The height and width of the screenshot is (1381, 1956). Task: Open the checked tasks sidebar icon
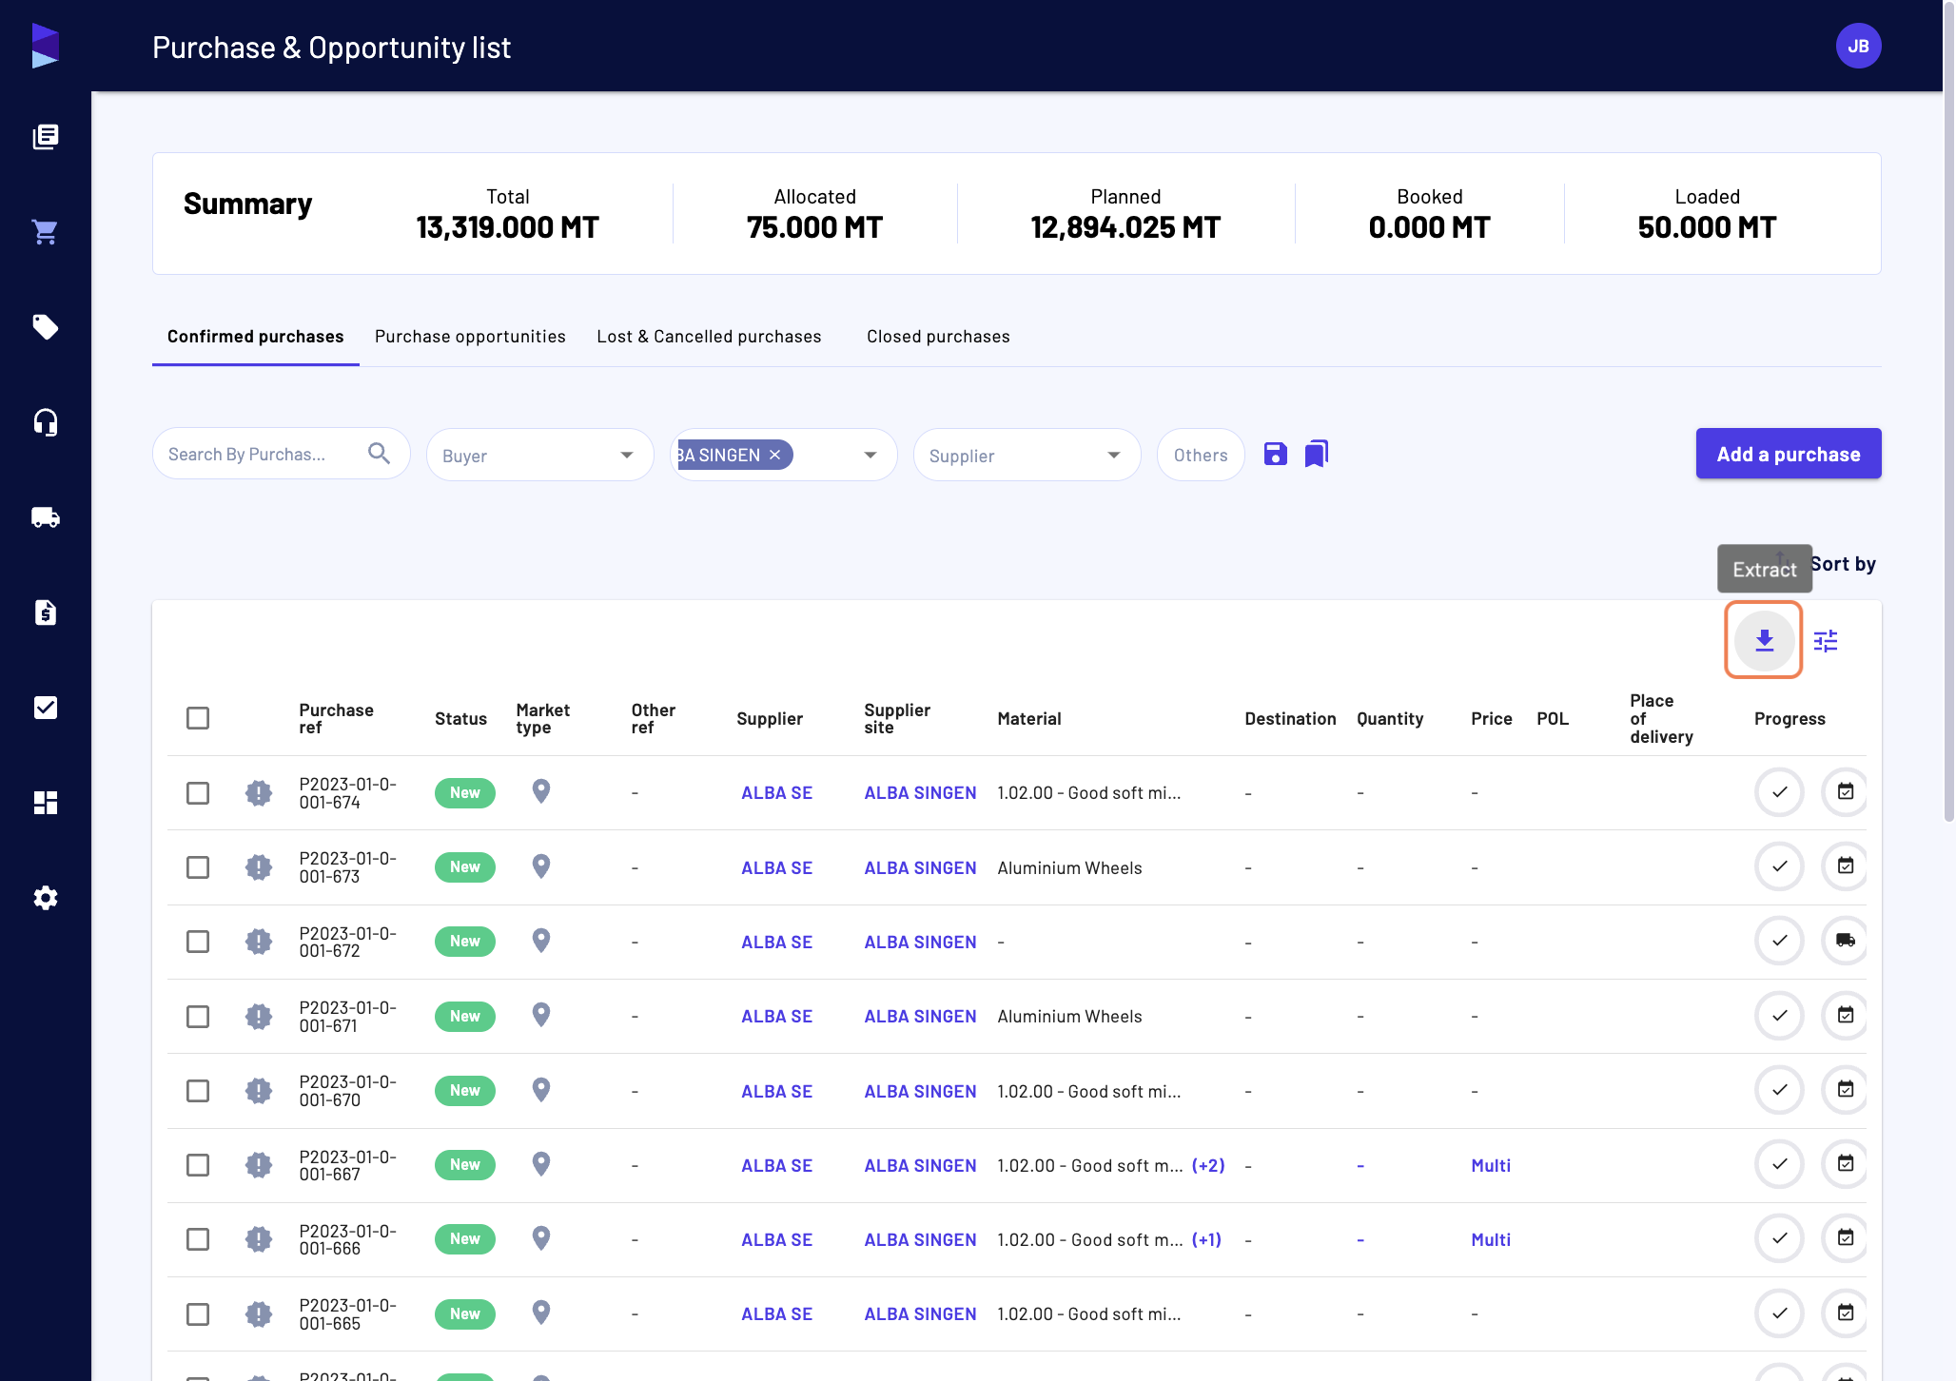coord(45,708)
